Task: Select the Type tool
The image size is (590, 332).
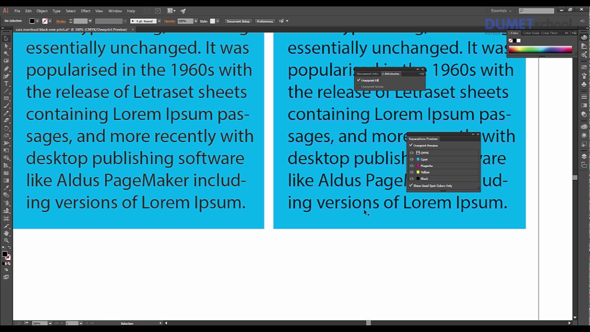Action: tap(6, 83)
